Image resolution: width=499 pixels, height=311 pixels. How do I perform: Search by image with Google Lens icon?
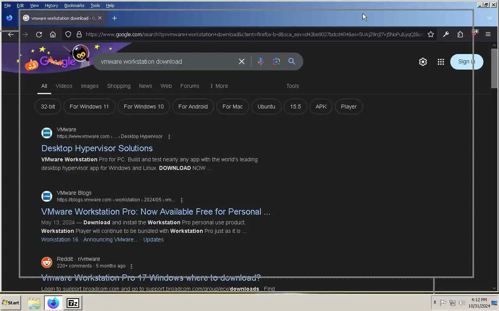[x=276, y=61]
